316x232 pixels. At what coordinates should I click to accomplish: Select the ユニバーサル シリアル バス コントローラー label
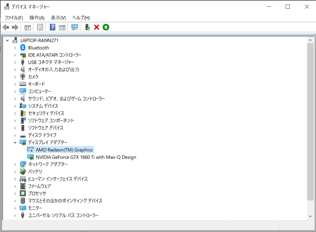[x=63, y=216]
